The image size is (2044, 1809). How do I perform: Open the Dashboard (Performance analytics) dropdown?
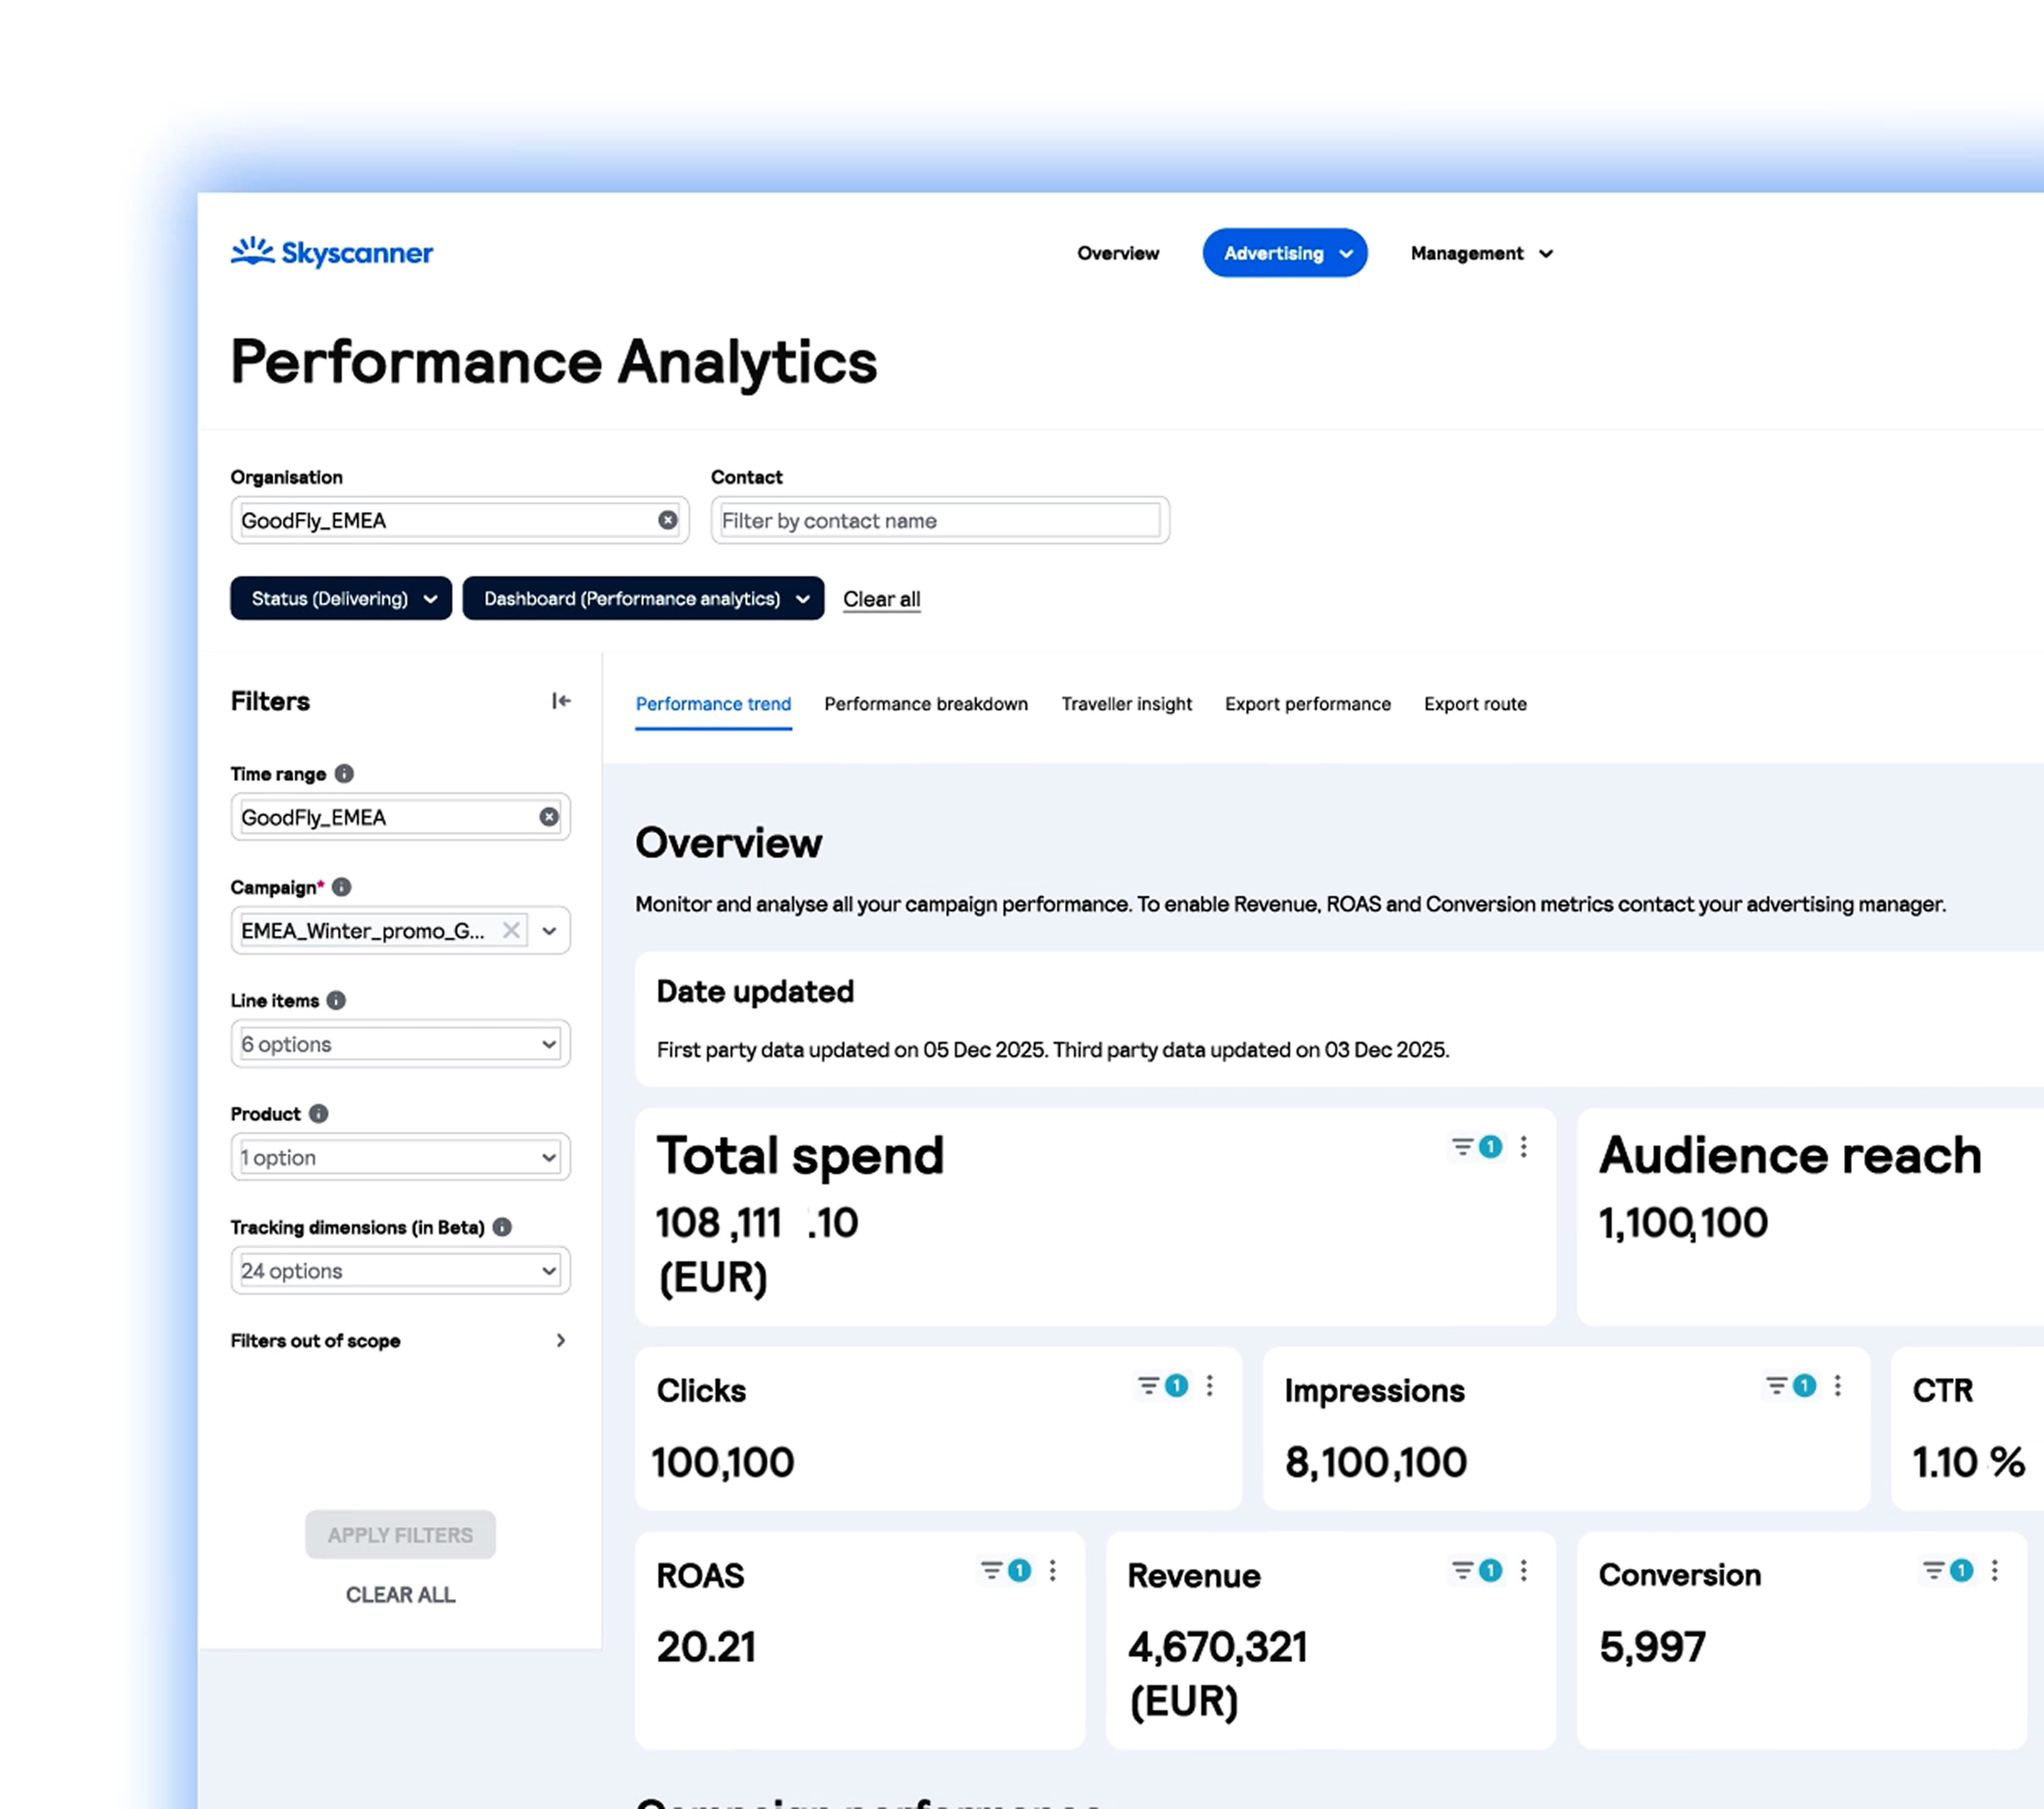[x=643, y=599]
